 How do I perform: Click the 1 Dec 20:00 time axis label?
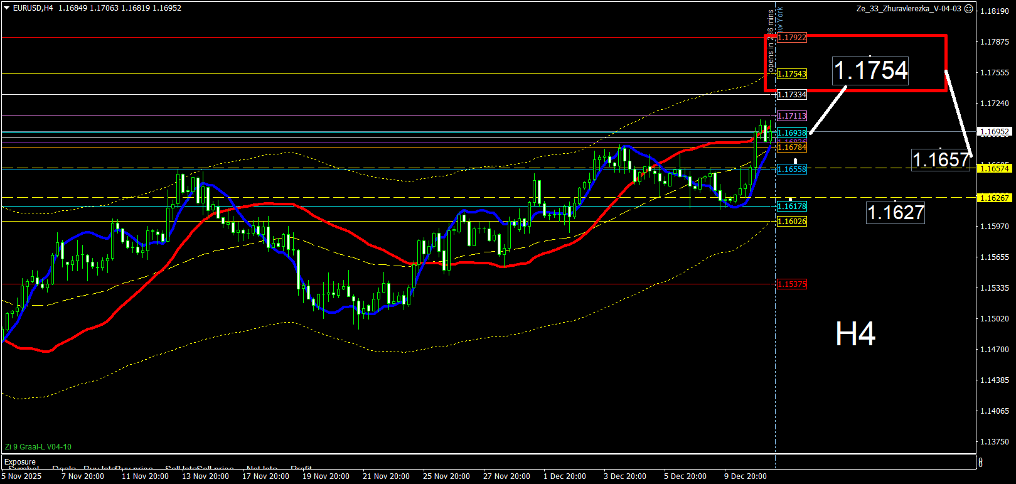click(x=565, y=476)
